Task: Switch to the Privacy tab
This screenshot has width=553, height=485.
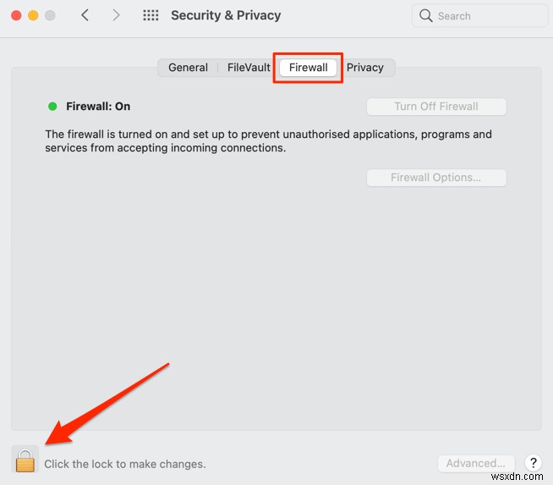Action: pyautogui.click(x=365, y=68)
